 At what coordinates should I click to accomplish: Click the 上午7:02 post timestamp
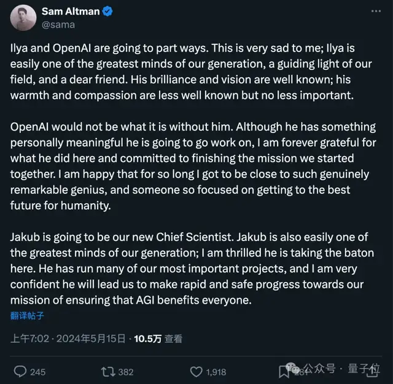click(30, 339)
